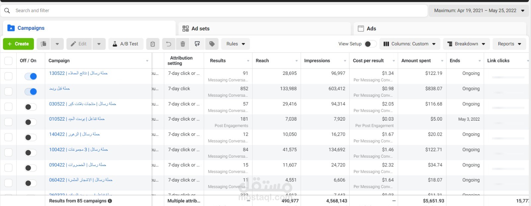
Task: Click the A/B Test button
Action: pos(125,44)
